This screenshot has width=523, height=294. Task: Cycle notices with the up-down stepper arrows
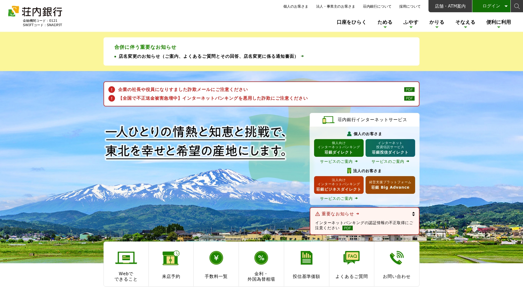coord(413,214)
